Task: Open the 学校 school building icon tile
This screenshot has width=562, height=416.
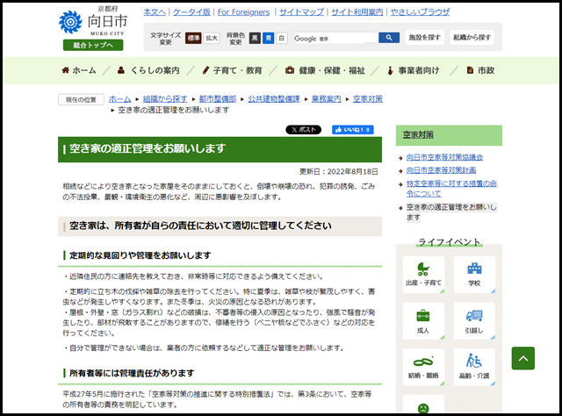Action: click(x=474, y=276)
